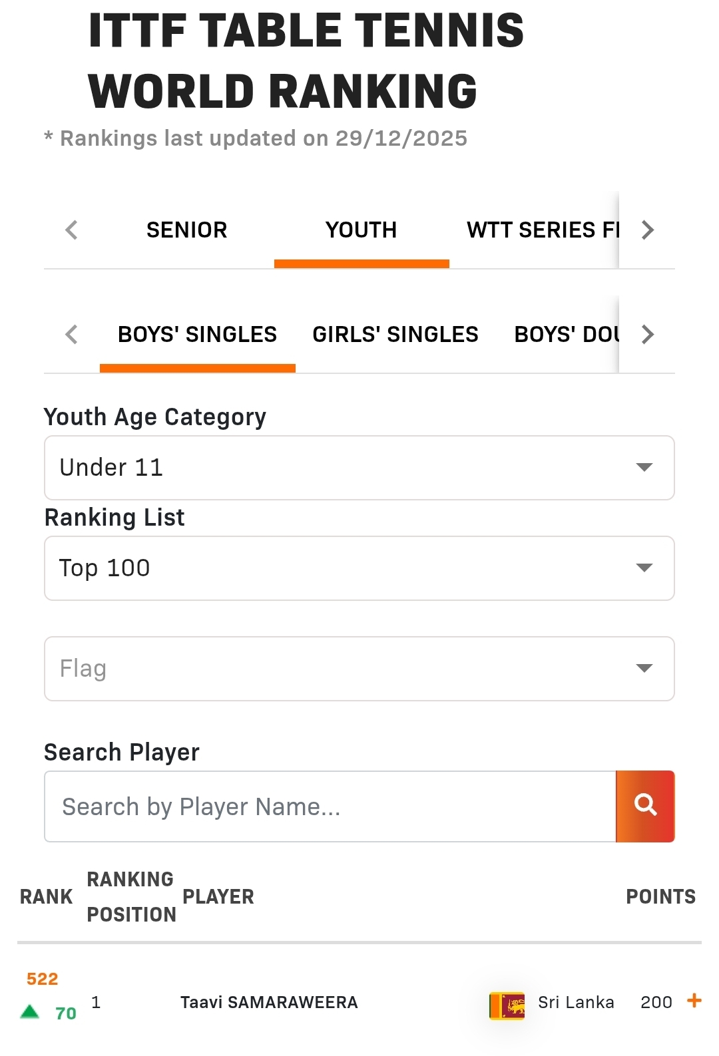Screen dimensions: 719x1056
Task: Open the BOYS' DOUBLES tab
Action: pos(567,335)
